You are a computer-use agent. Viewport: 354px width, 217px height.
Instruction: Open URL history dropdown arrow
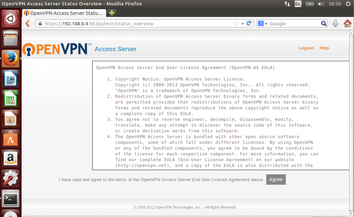tap(243, 24)
